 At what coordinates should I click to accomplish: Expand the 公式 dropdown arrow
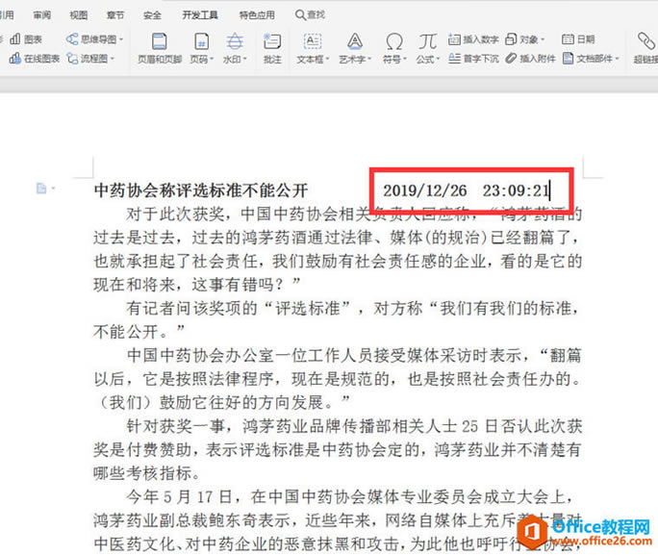point(438,60)
